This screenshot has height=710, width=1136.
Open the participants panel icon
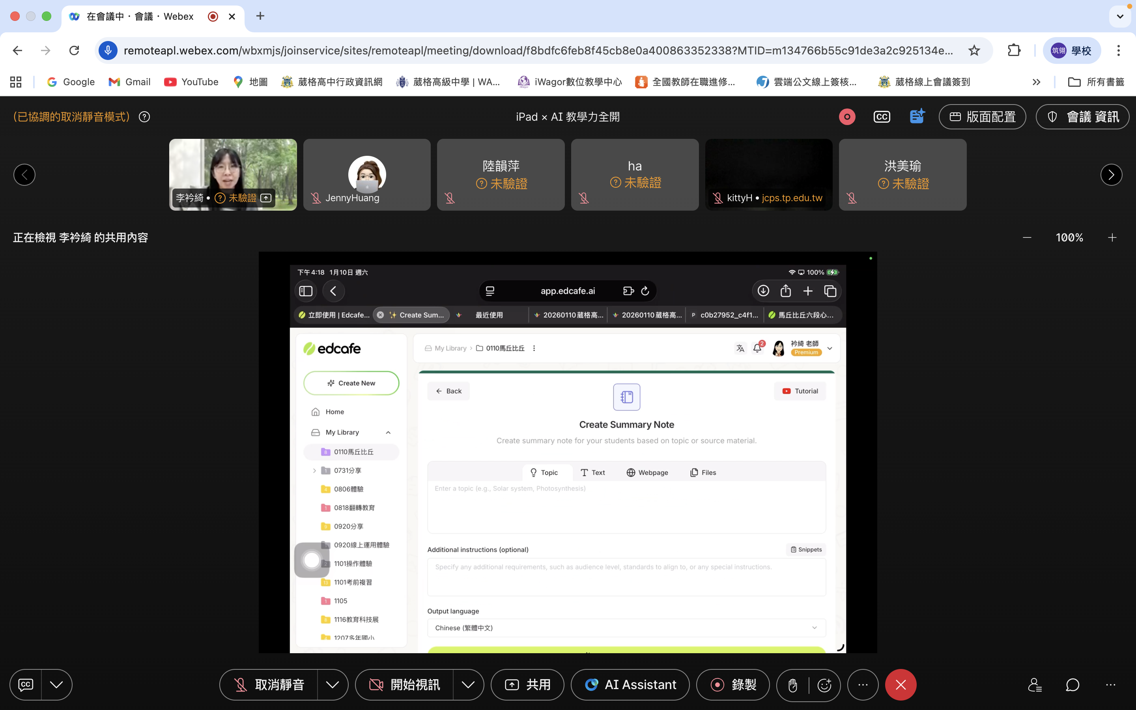(x=1035, y=685)
